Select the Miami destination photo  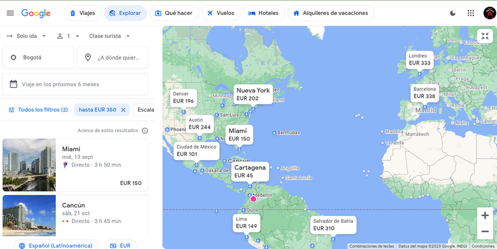pyautogui.click(x=29, y=165)
